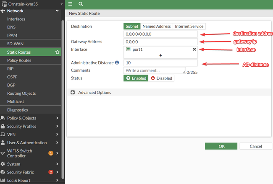
Task: Toggle the hamburger menu icon
Action: (x=70, y=4)
